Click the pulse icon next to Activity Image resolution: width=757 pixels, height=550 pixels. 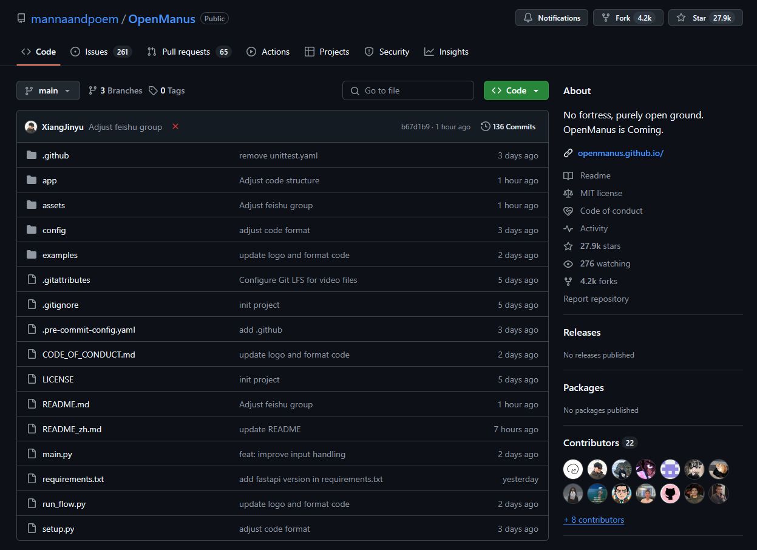click(568, 228)
